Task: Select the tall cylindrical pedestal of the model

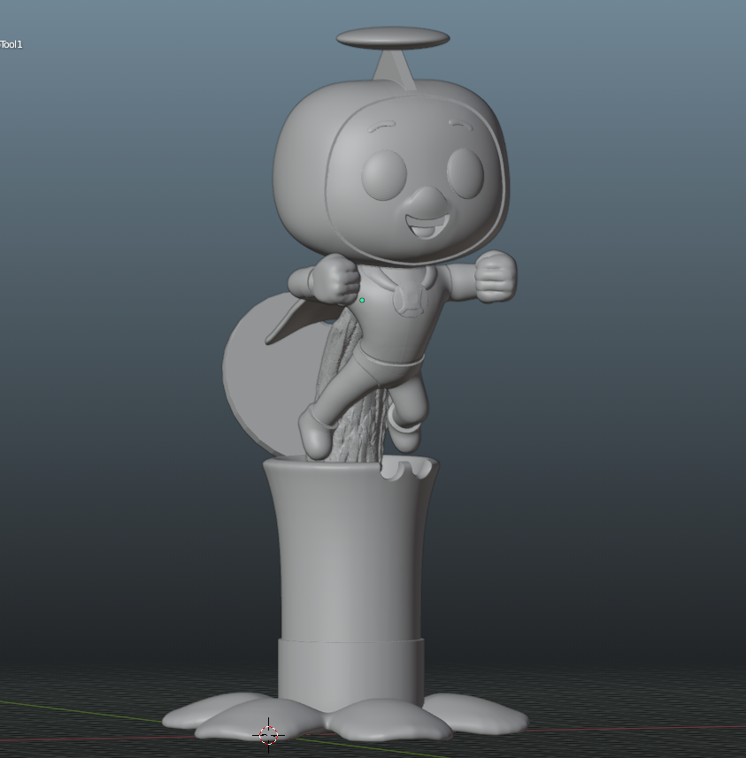Action: pos(350,580)
